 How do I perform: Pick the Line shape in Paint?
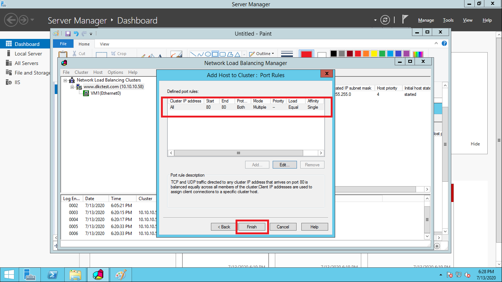(193, 54)
